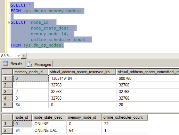The image size is (179, 135).
Task: Select the memory_node_id header in second grid
Action: click(x=84, y=117)
